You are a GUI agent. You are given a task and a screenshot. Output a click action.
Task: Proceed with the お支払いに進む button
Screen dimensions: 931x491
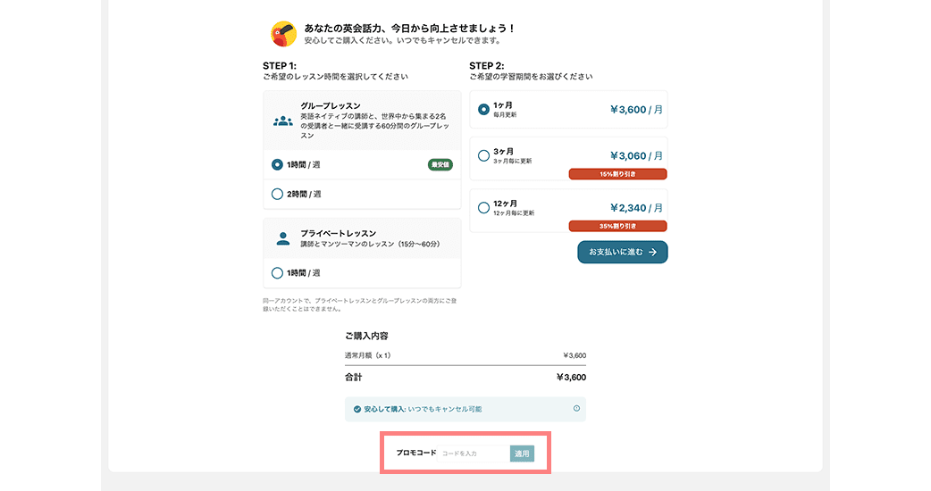[622, 253]
